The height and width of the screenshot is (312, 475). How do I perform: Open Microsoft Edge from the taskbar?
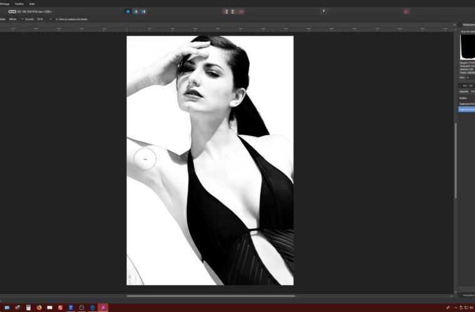[93, 308]
